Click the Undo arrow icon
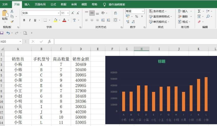 click(x=8, y=33)
